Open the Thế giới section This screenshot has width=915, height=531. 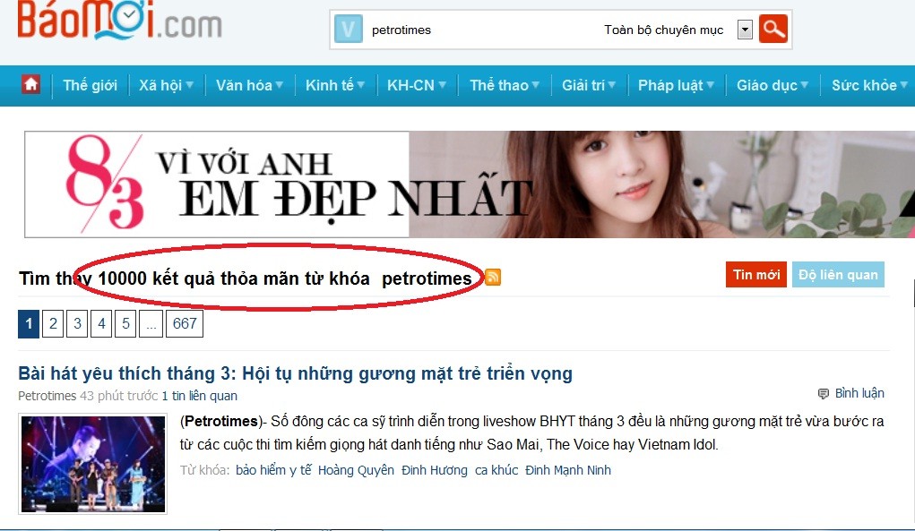pyautogui.click(x=90, y=85)
